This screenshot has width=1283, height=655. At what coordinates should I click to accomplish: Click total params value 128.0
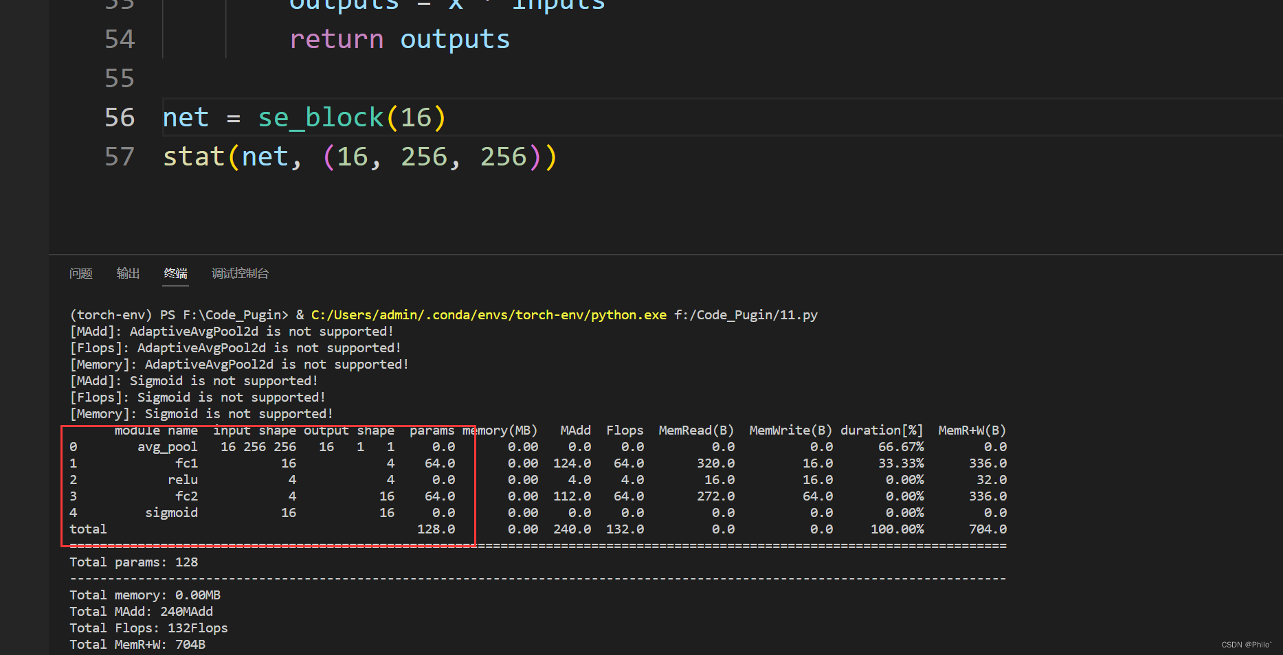click(436, 529)
